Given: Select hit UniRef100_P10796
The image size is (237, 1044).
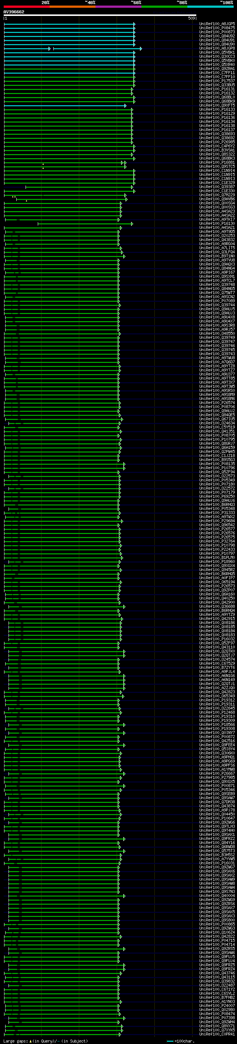Looking at the screenshot, I should tap(217, 468).
